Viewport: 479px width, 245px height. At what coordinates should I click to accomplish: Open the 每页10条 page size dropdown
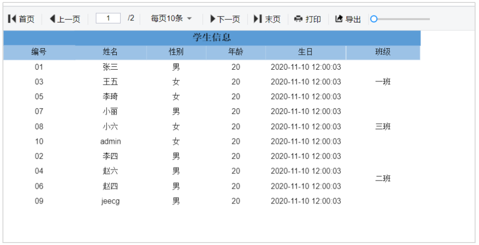point(171,19)
